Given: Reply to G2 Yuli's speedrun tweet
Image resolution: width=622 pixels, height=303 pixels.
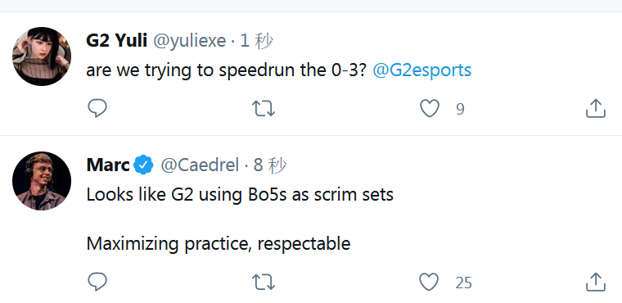Looking at the screenshot, I should [97, 108].
